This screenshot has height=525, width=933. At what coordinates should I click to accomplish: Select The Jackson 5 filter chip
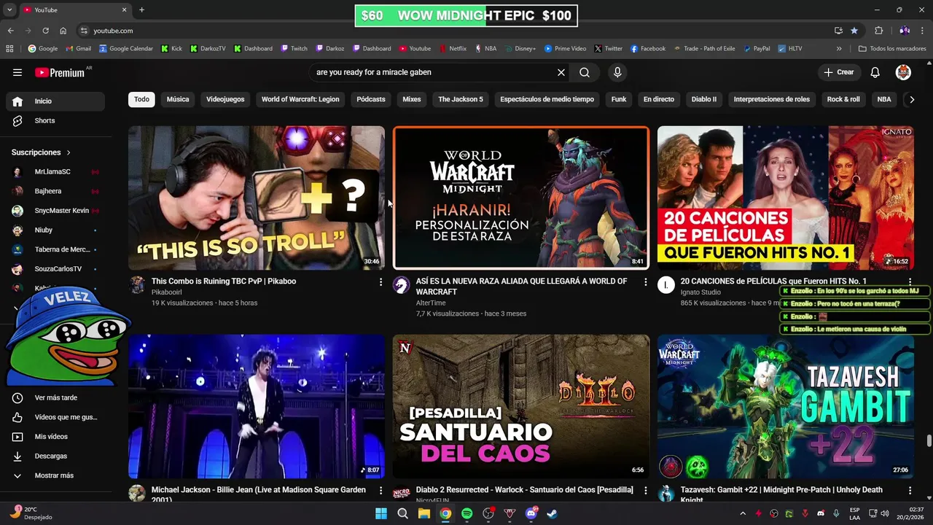tap(461, 99)
